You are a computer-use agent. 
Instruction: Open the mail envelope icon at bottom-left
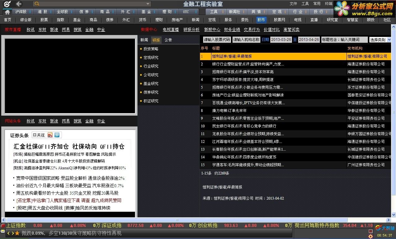coord(3,231)
